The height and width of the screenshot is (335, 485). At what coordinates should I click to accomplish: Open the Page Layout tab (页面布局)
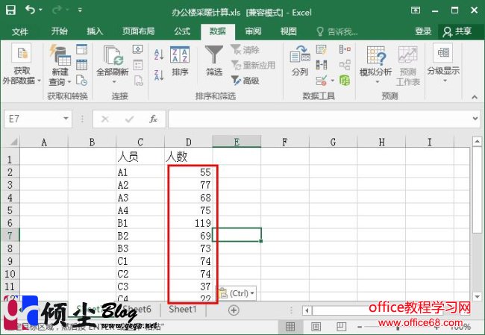click(138, 31)
